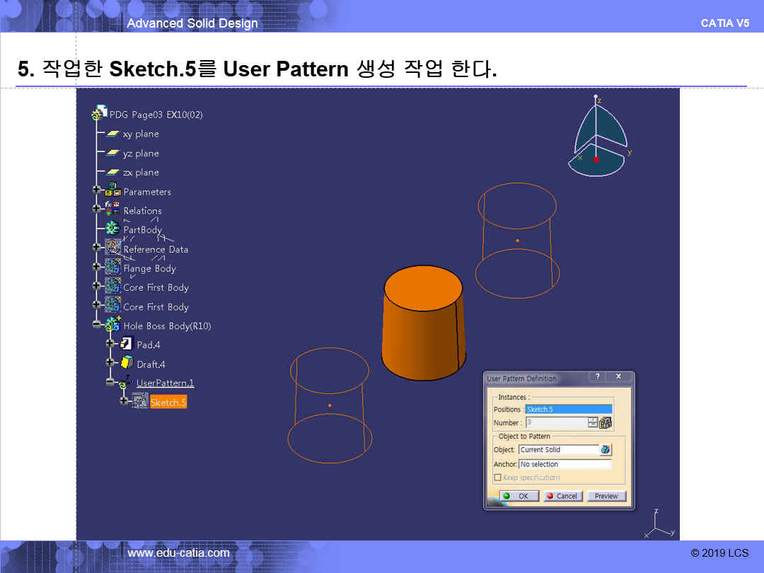This screenshot has width=764, height=573.
Task: Click the xy plane icon in tree
Action: tap(113, 134)
